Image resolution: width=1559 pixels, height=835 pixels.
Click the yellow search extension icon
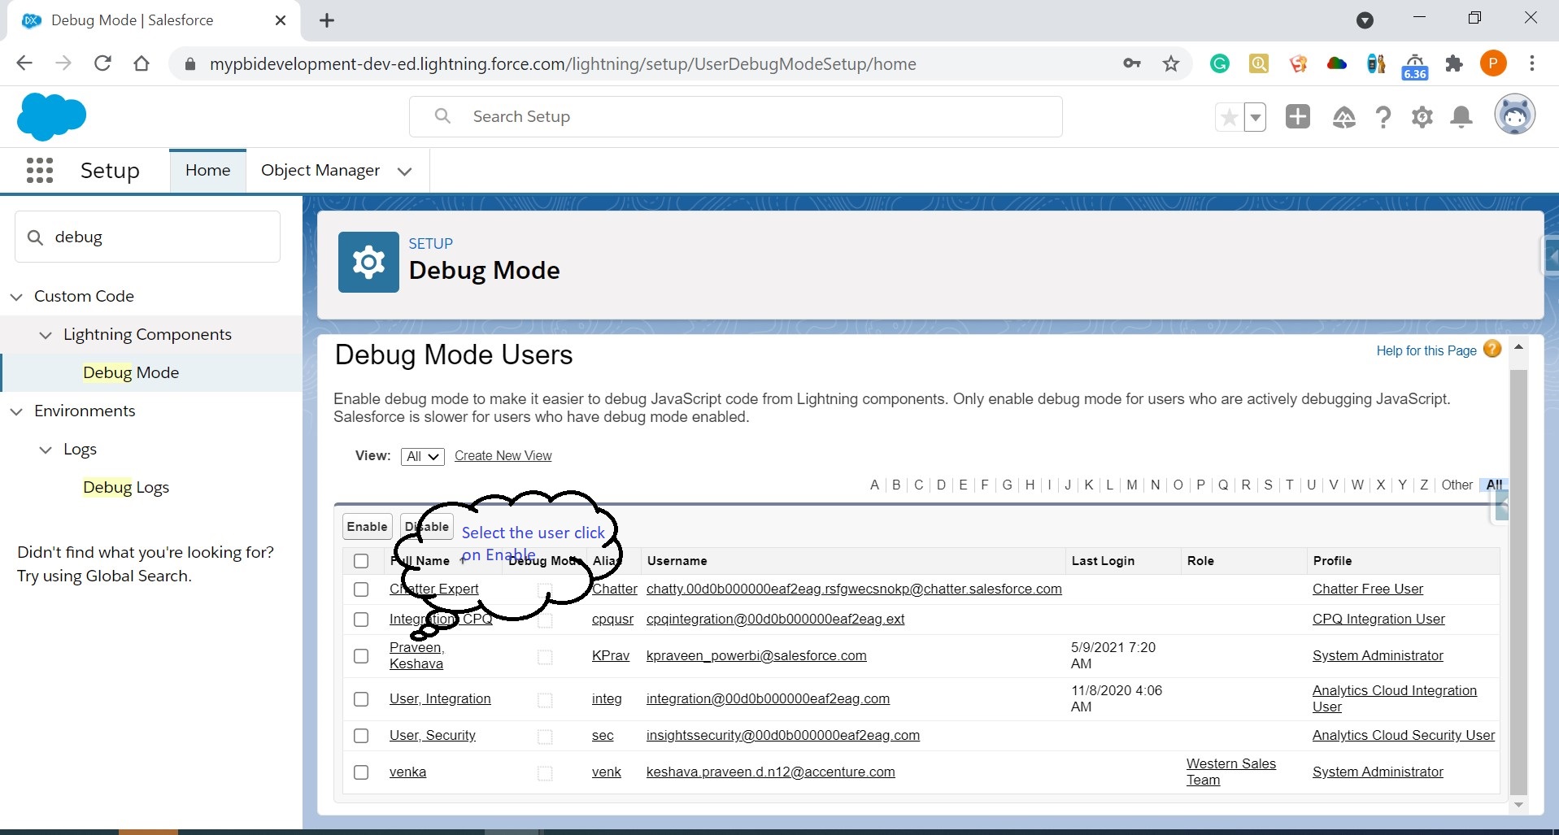(x=1259, y=63)
